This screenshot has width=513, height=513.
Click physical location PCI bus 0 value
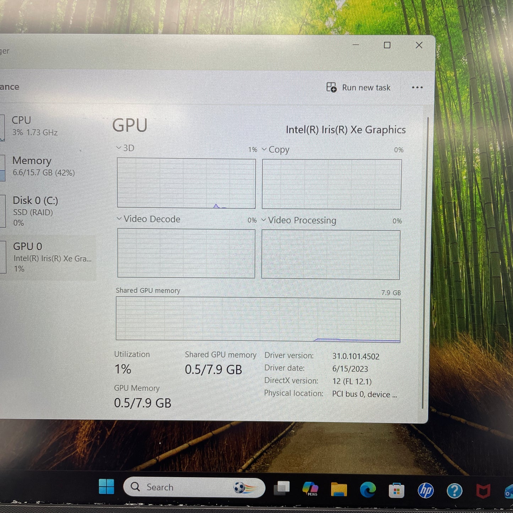365,394
